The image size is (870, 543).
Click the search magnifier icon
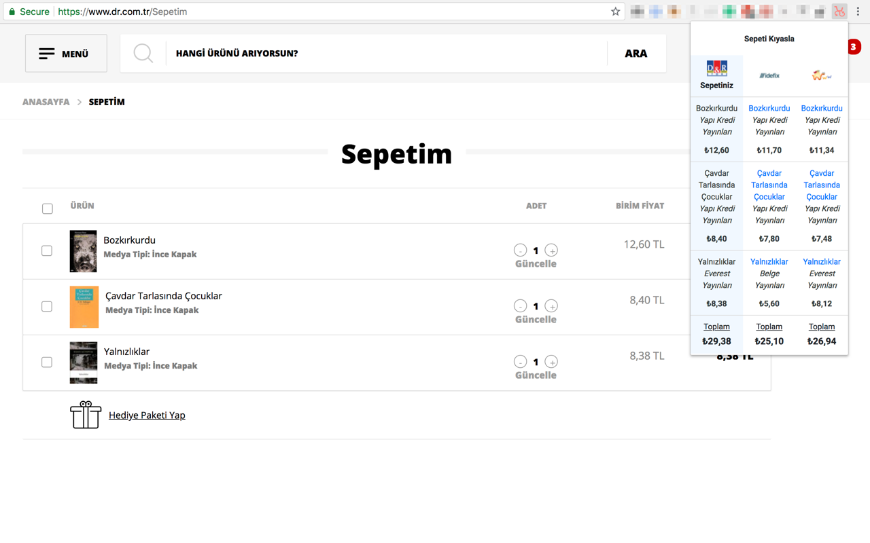[x=143, y=53]
